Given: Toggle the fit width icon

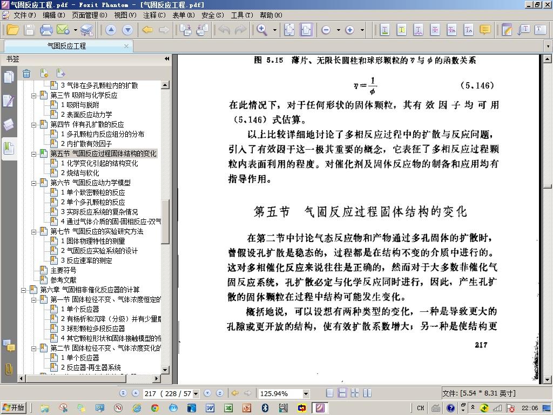Looking at the screenshot, I should tap(306, 30).
